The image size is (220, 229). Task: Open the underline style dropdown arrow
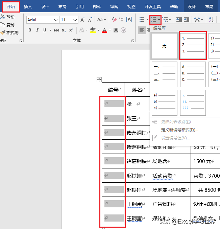point(50,30)
